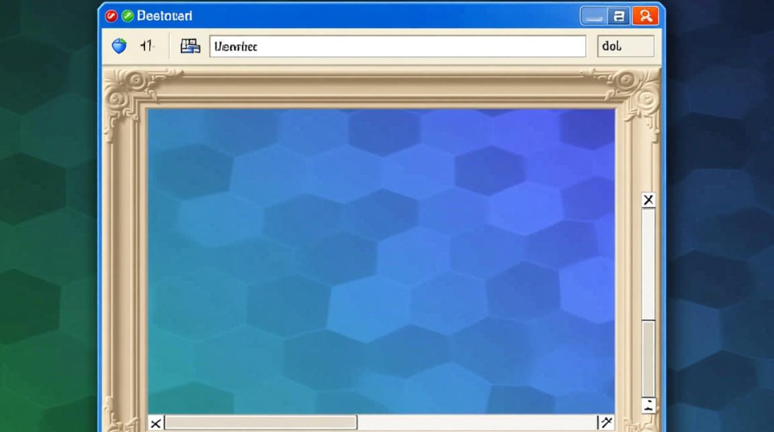Screen dimensions: 774x432
Task: Close the window with the orange button
Action: pos(645,16)
